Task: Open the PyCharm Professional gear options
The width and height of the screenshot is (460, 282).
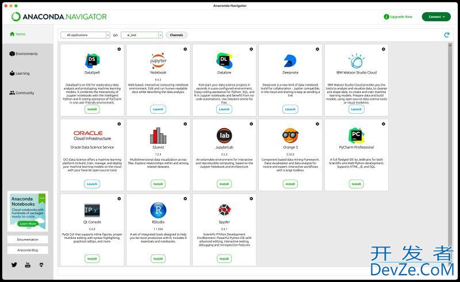Action: 383,124
